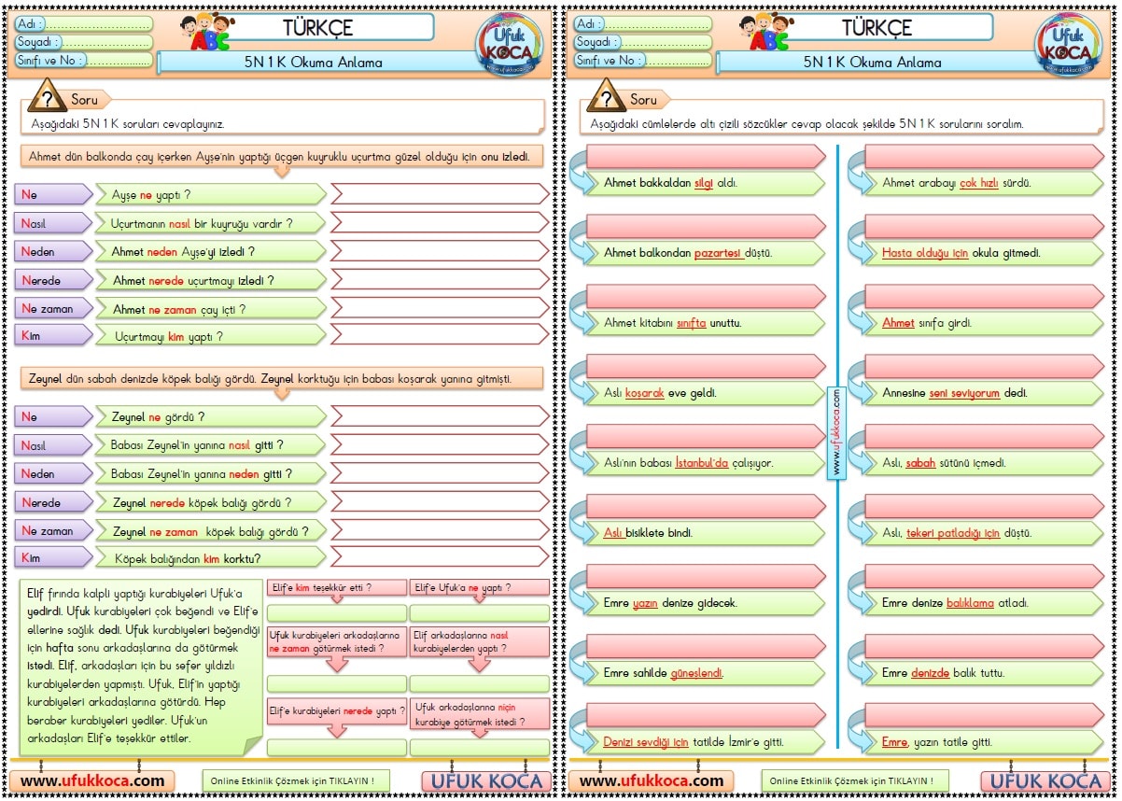Click the answer box beside 'Ahmet nerede uçurtmayı izledi ?'
Screen dimensions: 1122x801
click(x=440, y=279)
